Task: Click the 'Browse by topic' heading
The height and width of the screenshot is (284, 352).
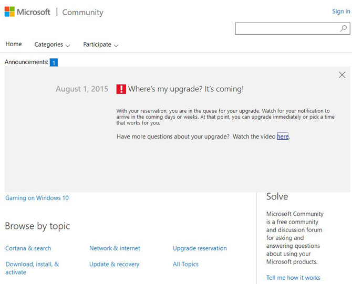Action: pos(37,226)
